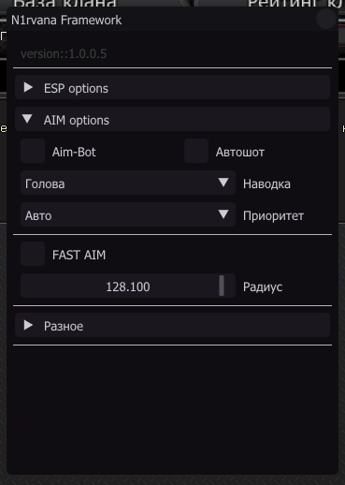This screenshot has height=485, width=345.
Task: Expand the Разное triangle arrow
Action: pos(28,325)
